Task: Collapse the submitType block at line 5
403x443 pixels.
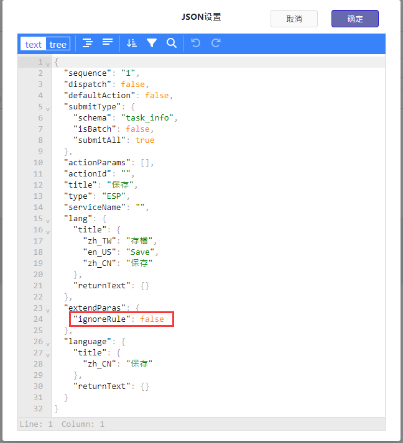Action: [x=48, y=109]
